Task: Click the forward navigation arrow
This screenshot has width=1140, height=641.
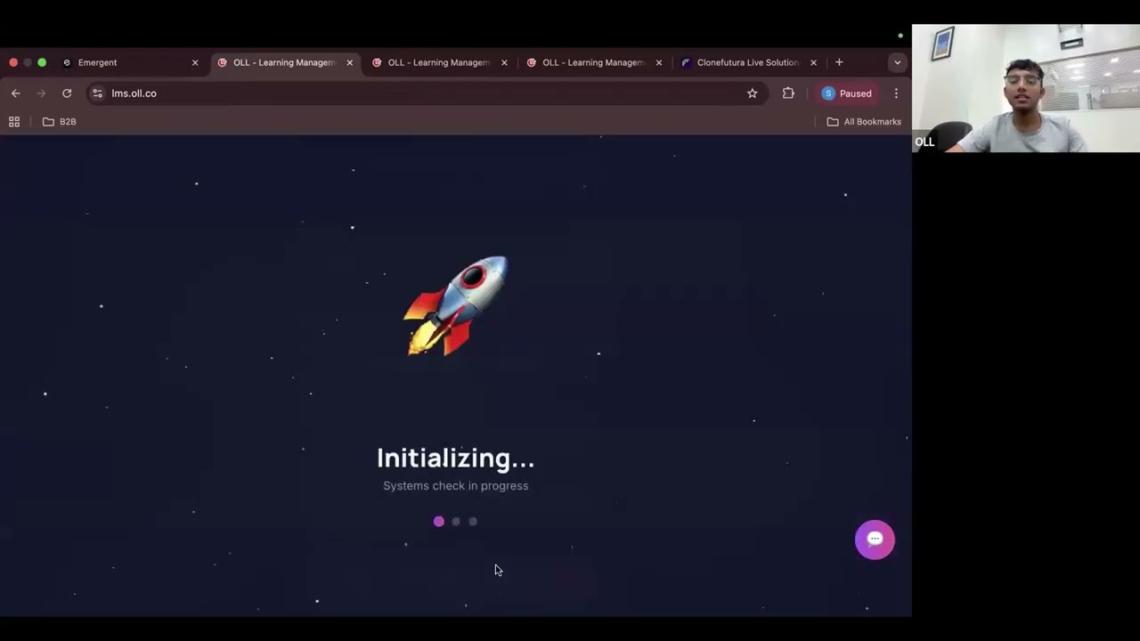Action: coord(41,93)
